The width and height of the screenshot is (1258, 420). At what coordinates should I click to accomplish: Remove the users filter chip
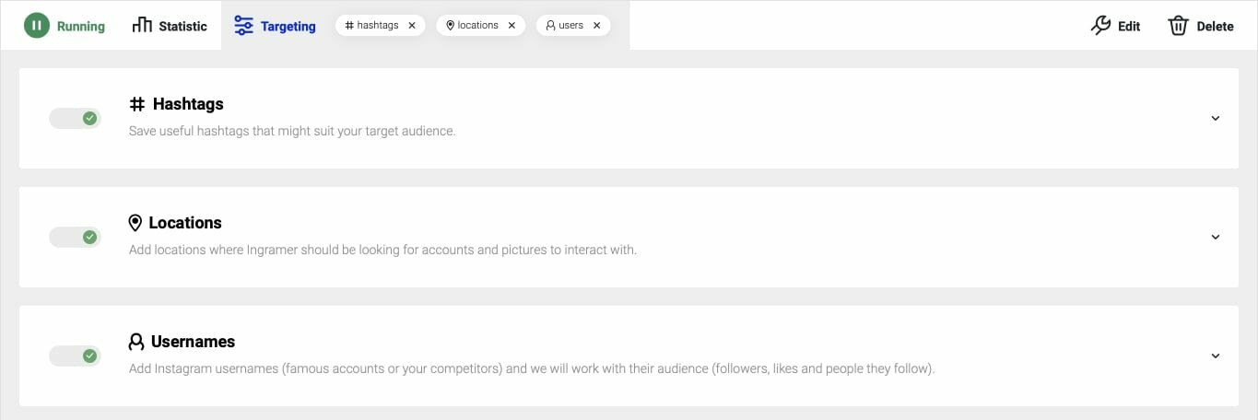click(x=596, y=26)
